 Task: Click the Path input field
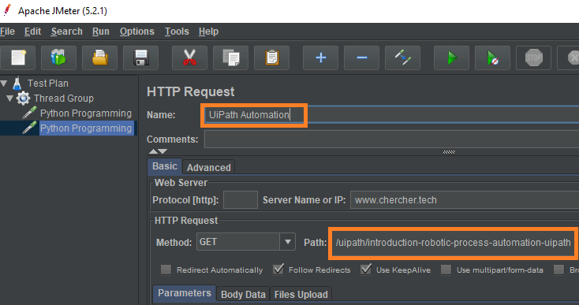pos(454,242)
